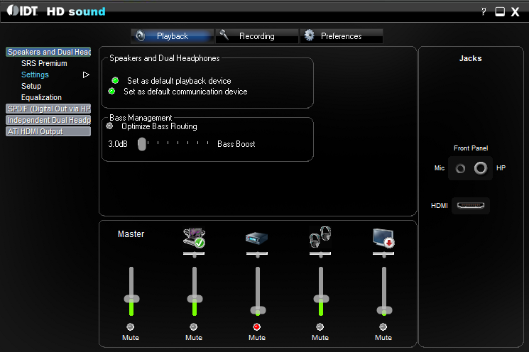Switch to the Playback tab
The image size is (529, 352).
173,36
